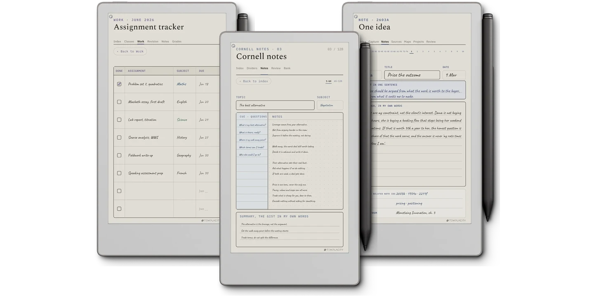Screen dimensions: 594x296
Task: Open the Bank tab in Cornell notes
Action: 287,68
